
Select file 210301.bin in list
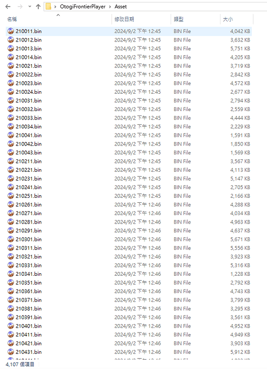(x=128, y=239)
